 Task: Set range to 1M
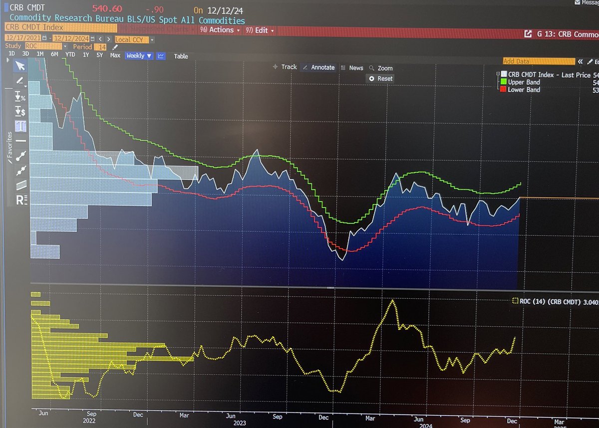point(40,54)
